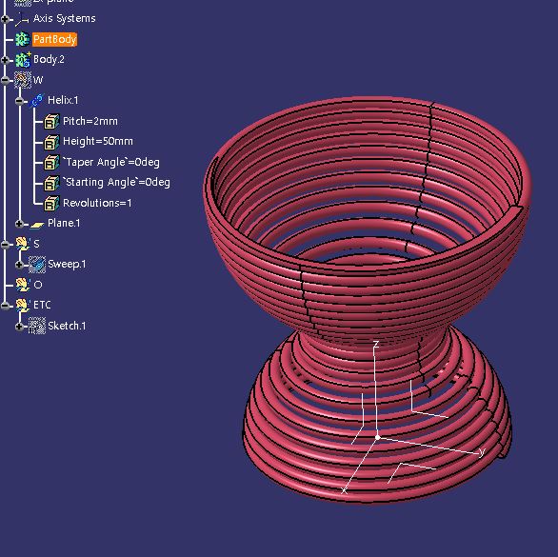Select the Body.2 tree label

coord(49,59)
